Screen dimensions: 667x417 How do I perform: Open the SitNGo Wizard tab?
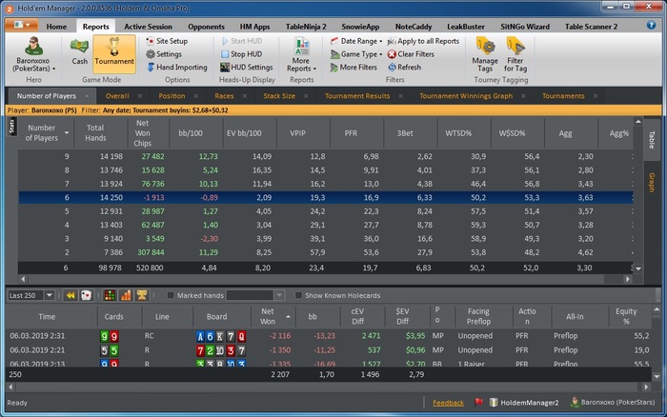[x=524, y=27]
